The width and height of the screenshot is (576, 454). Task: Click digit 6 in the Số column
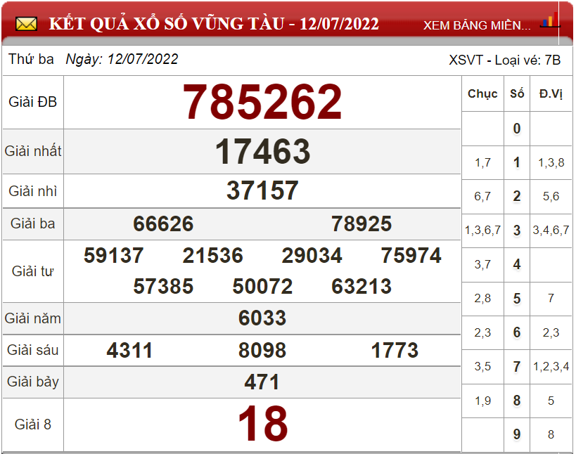point(517,332)
